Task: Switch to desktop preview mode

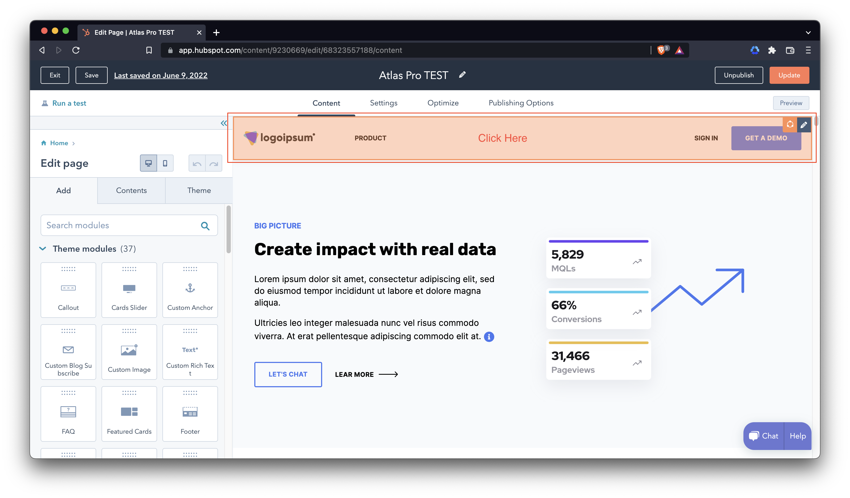Action: click(x=149, y=163)
